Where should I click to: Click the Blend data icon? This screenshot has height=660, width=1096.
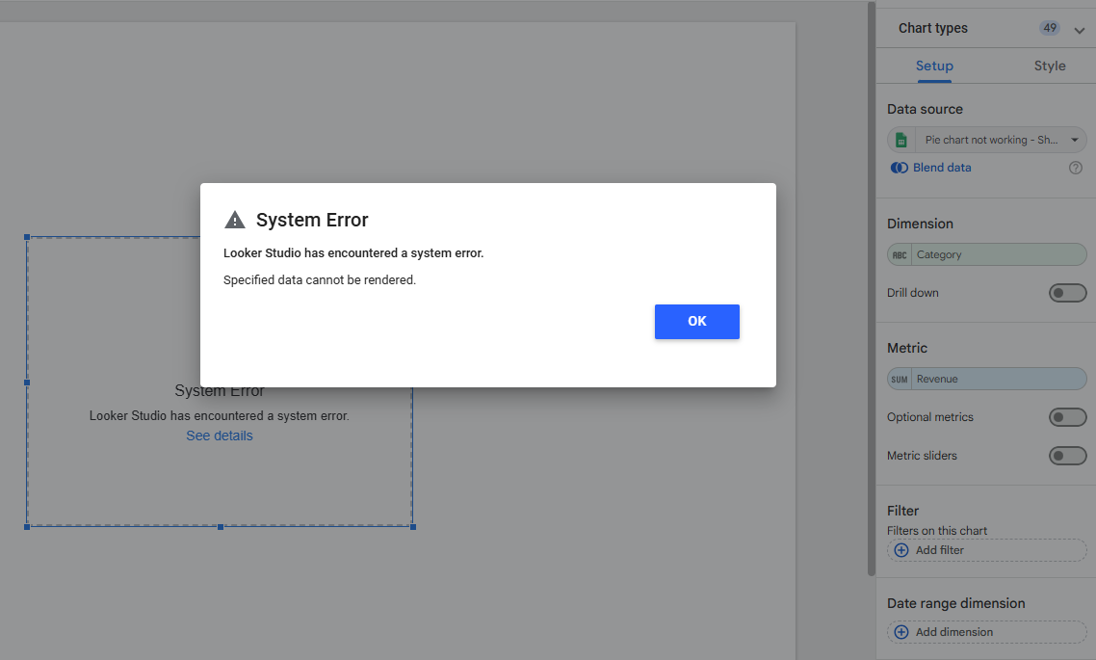coord(900,167)
